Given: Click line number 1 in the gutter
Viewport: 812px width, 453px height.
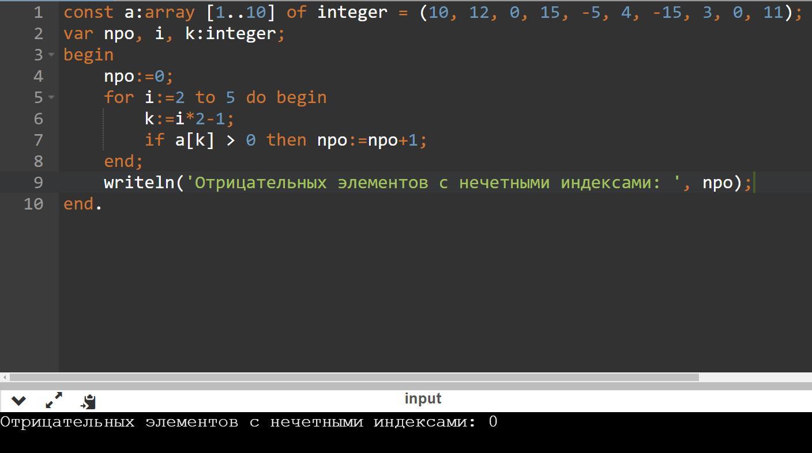Looking at the screenshot, I should (38, 12).
